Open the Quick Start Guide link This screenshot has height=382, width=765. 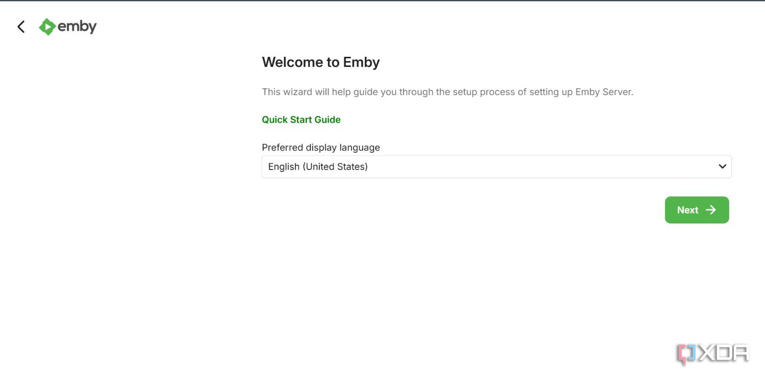tap(301, 119)
